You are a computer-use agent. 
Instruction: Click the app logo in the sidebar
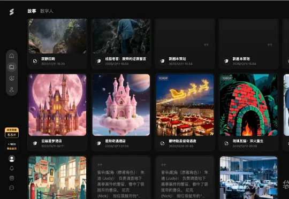pos(12,12)
